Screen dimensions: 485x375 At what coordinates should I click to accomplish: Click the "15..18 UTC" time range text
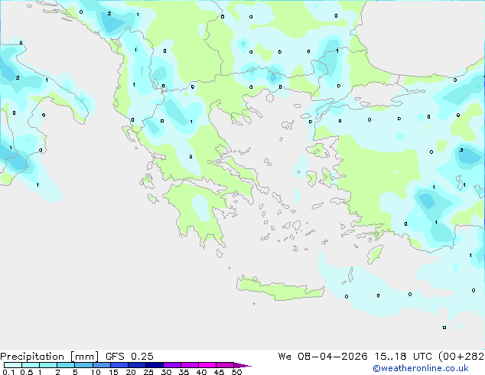(403, 356)
